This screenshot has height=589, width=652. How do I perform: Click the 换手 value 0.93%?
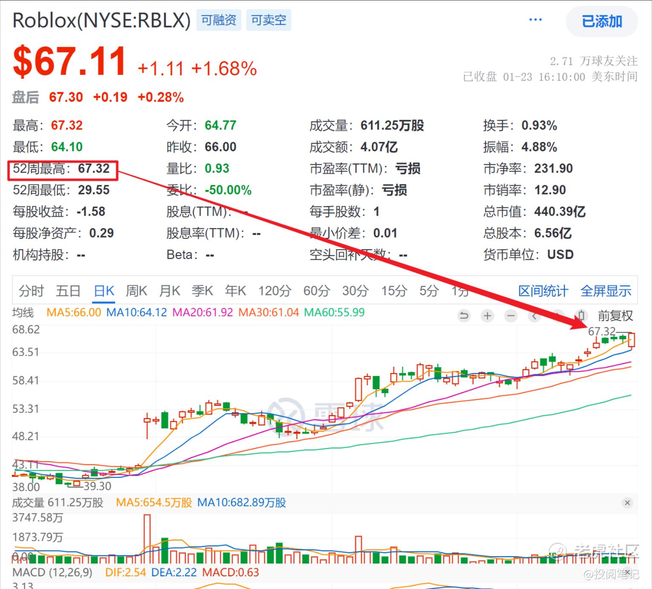coord(539,125)
